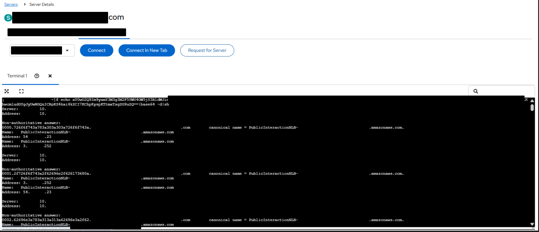Image resolution: width=539 pixels, height=232 pixels.
Task: Click the terminal scrollbar up arrow
Action: pyautogui.click(x=532, y=101)
